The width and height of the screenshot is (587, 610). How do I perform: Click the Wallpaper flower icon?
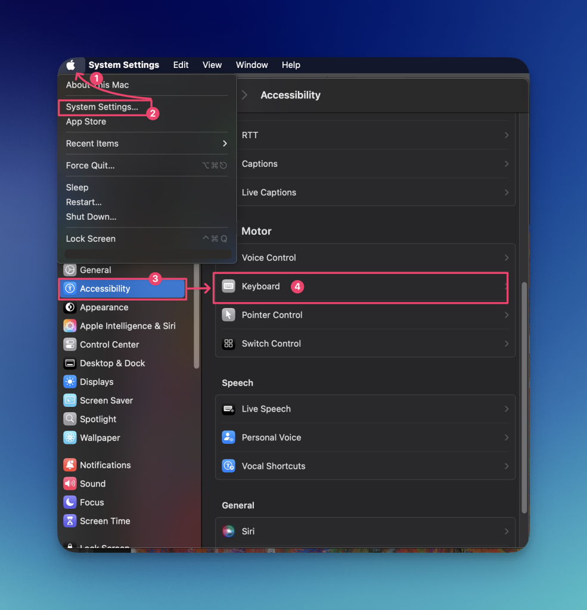[x=70, y=438]
